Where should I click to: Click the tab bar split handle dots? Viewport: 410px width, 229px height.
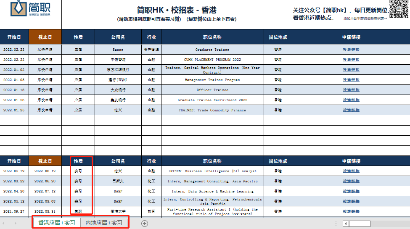pyautogui.click(x=336, y=224)
